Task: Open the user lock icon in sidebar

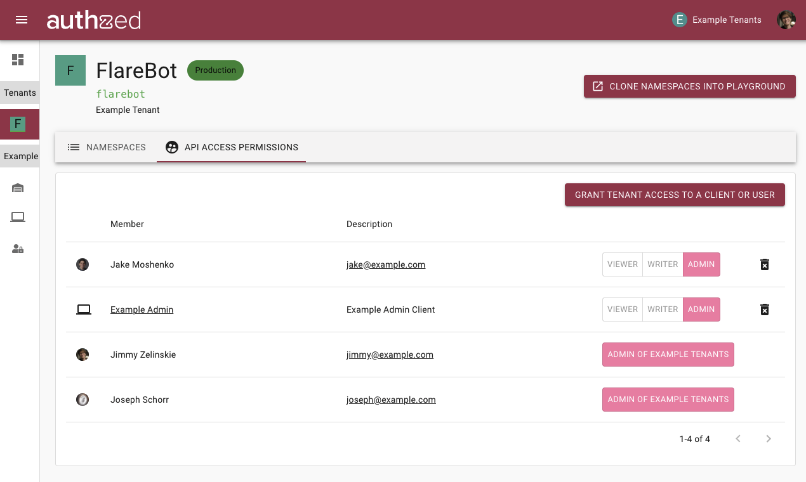Action: pos(18,249)
